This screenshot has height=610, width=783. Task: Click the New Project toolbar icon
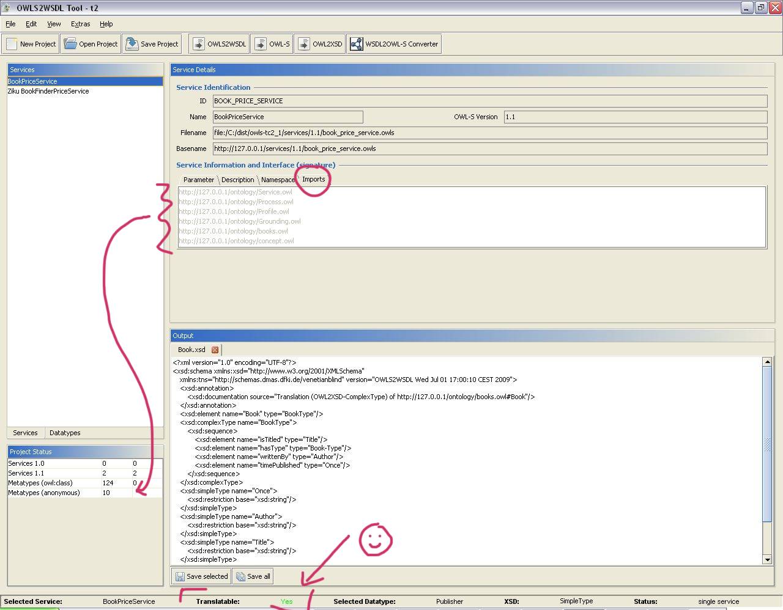pos(11,43)
